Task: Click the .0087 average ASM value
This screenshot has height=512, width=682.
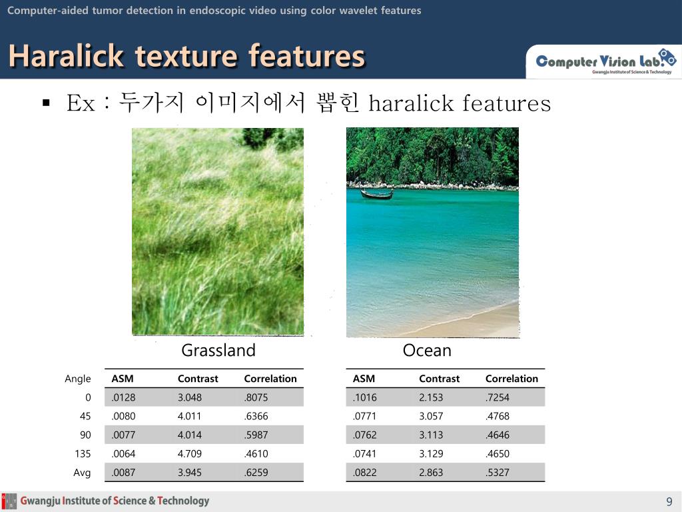Action: [x=123, y=473]
